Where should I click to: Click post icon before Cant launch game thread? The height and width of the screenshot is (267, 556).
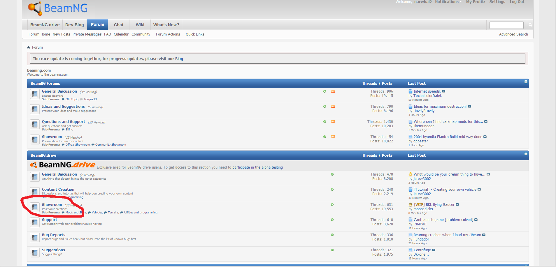point(411,220)
